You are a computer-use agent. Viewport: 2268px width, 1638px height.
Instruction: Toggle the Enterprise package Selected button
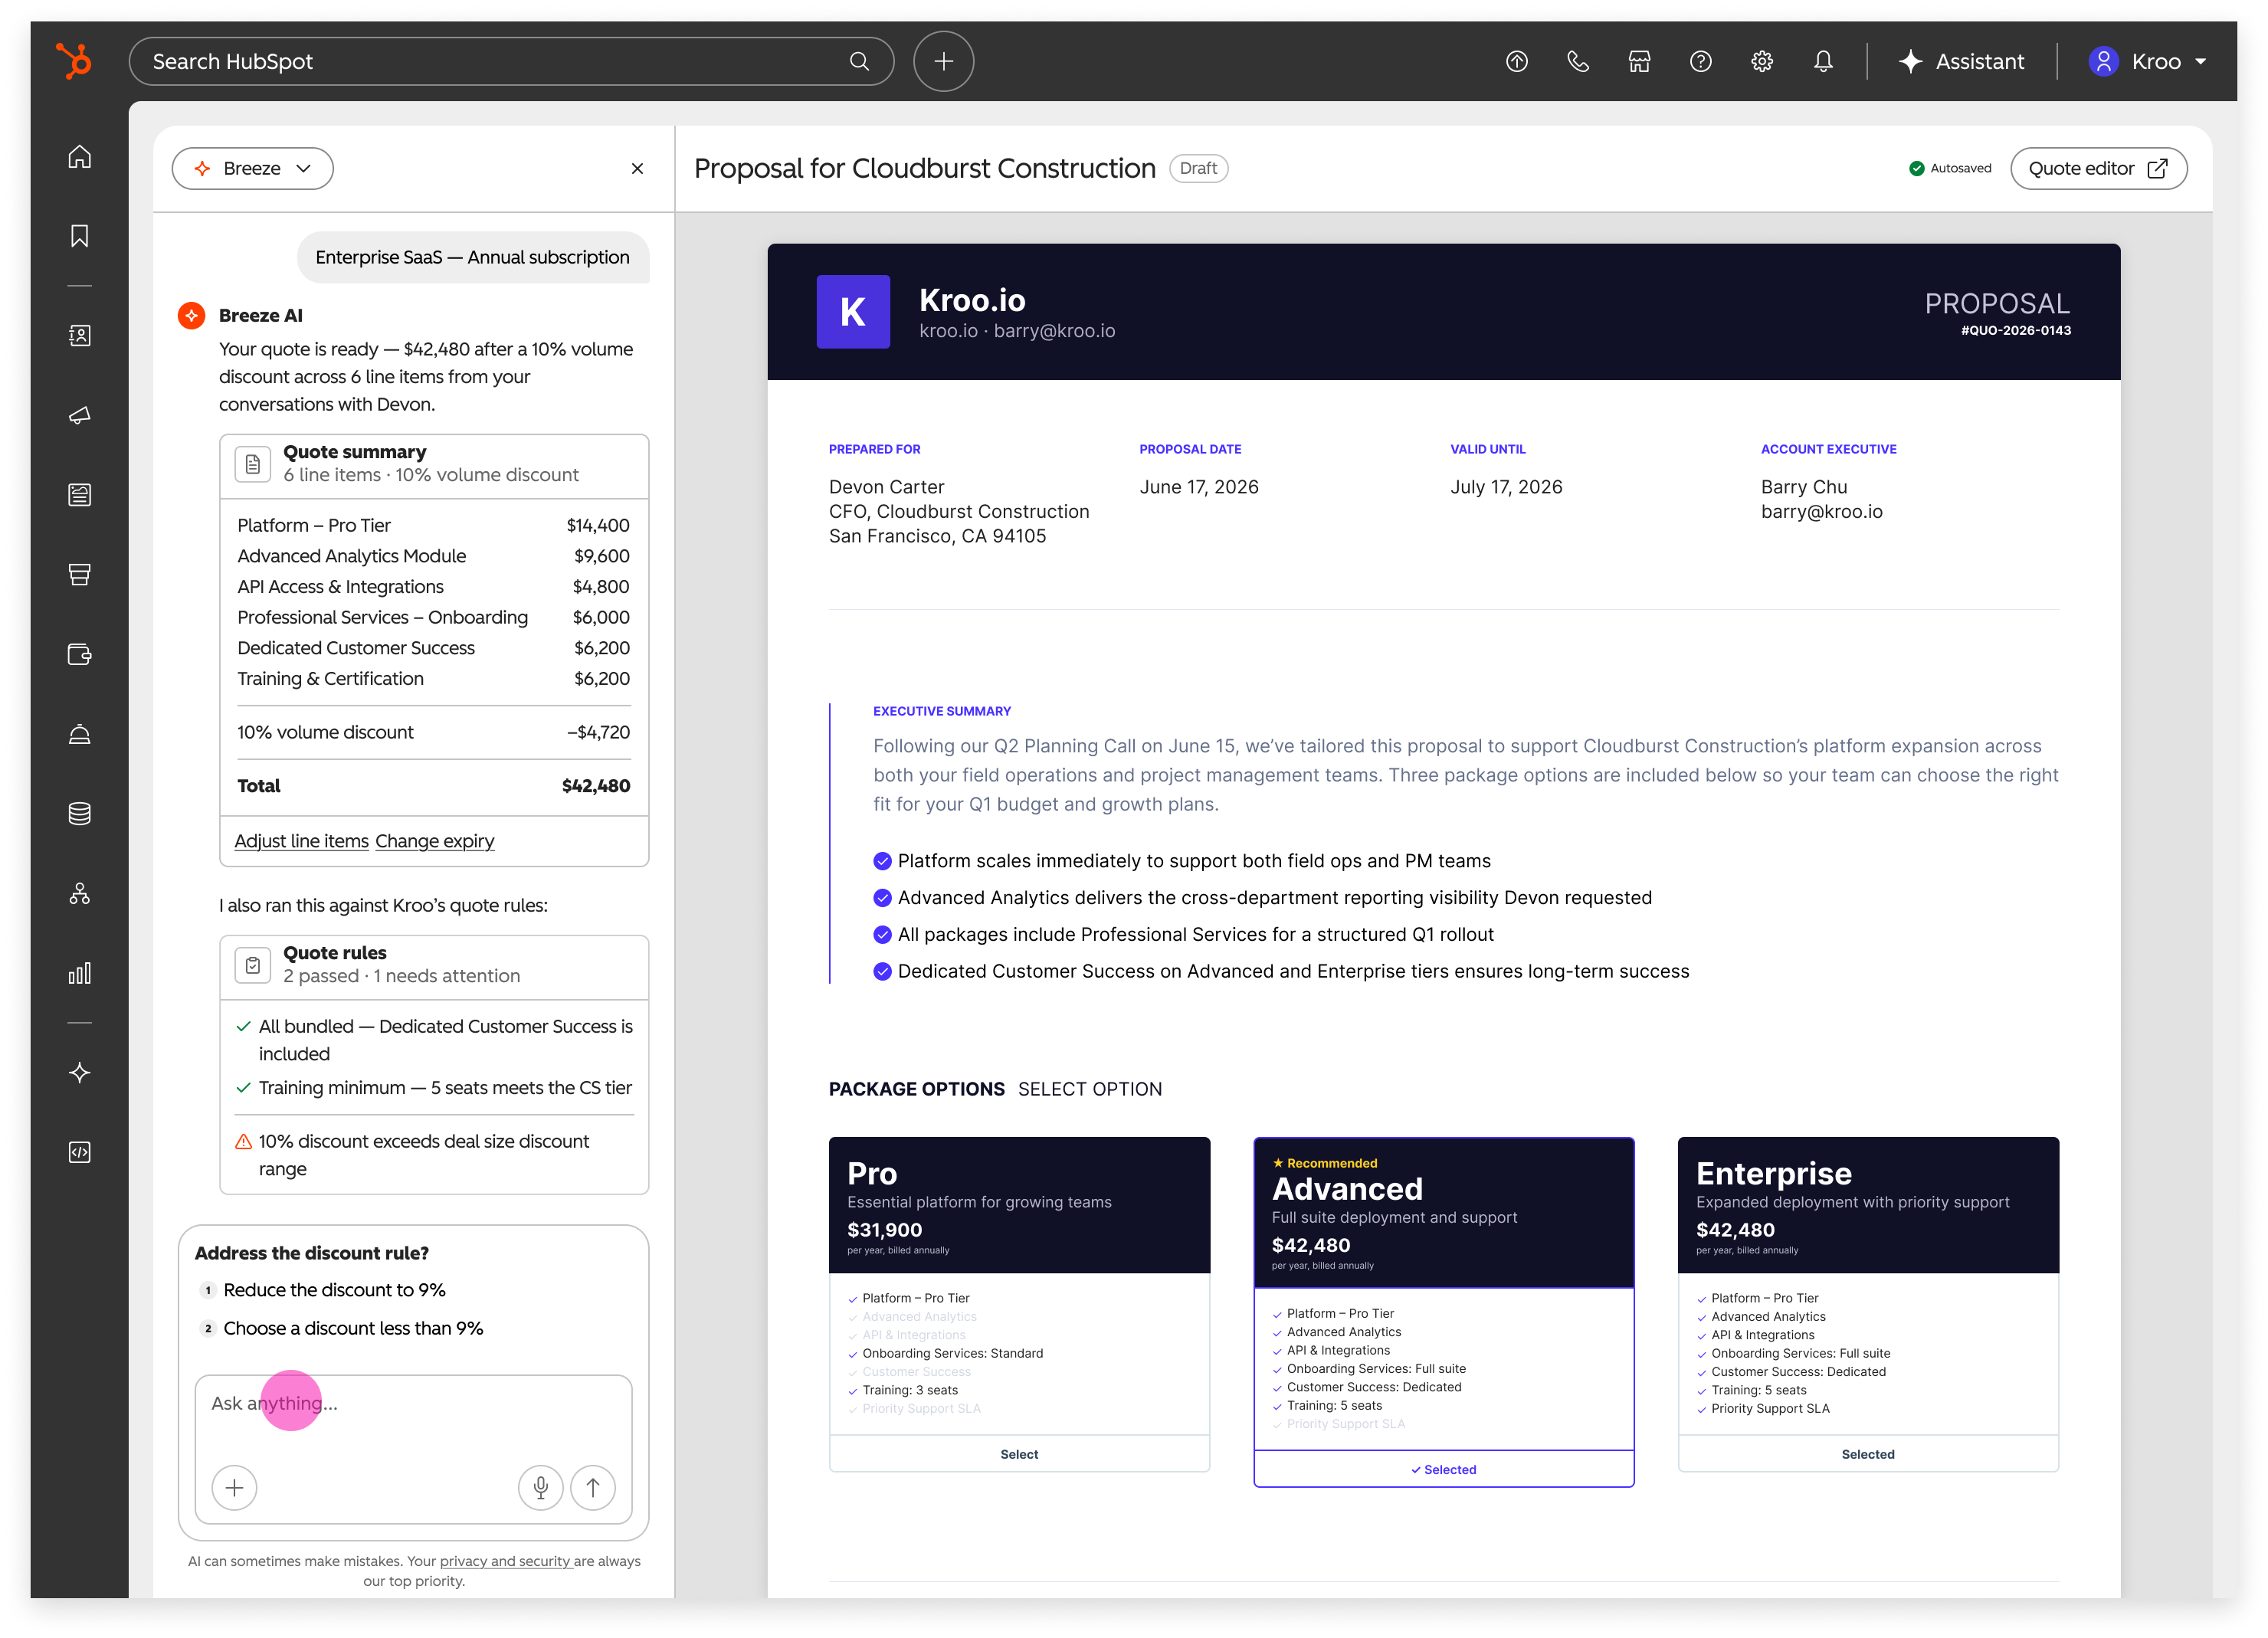[1868, 1454]
